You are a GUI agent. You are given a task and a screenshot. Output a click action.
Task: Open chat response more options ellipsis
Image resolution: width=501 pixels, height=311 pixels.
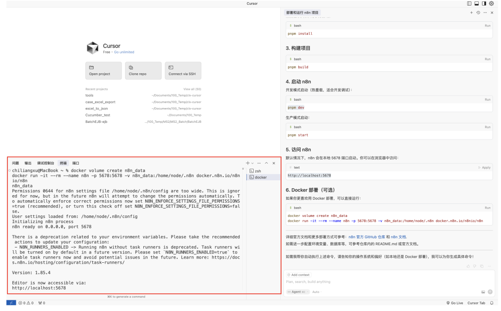point(489,267)
